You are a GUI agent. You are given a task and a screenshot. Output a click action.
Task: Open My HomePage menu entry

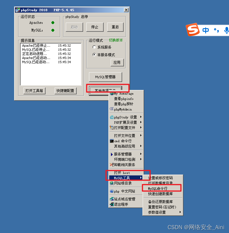(x=126, y=94)
